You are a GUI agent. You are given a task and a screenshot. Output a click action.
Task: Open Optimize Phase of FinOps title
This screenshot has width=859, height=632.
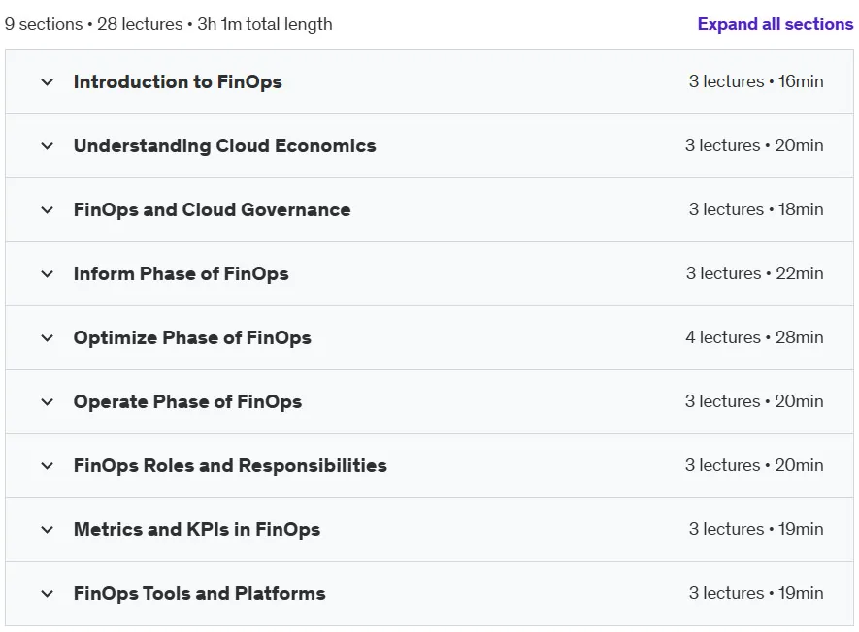192,338
